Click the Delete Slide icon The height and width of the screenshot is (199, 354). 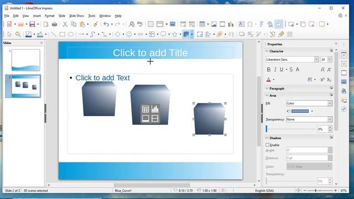pyautogui.click(x=311, y=24)
